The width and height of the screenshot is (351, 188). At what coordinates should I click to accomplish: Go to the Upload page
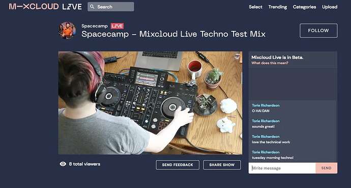[330, 7]
